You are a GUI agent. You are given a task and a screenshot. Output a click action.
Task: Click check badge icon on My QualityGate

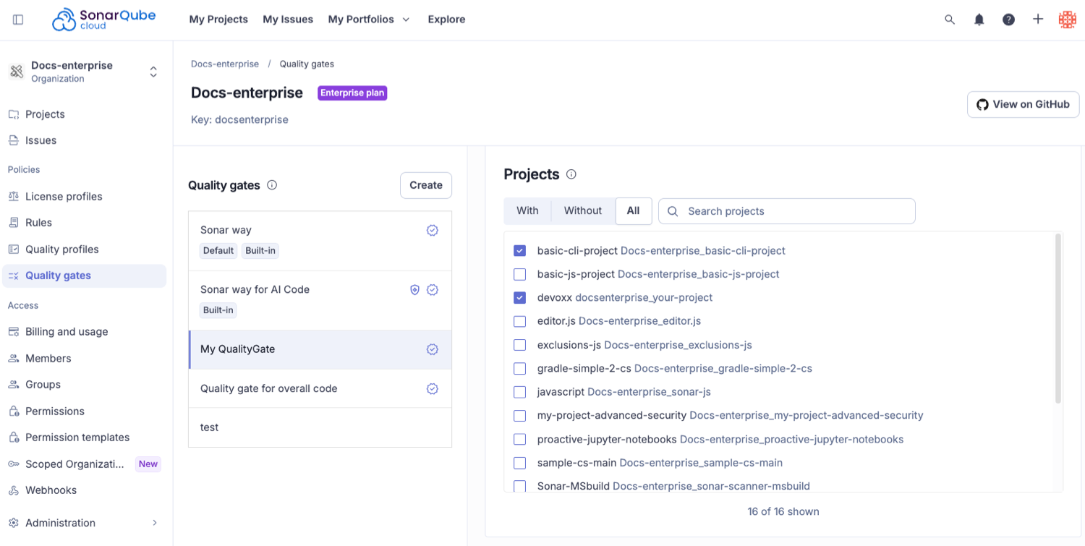(433, 349)
